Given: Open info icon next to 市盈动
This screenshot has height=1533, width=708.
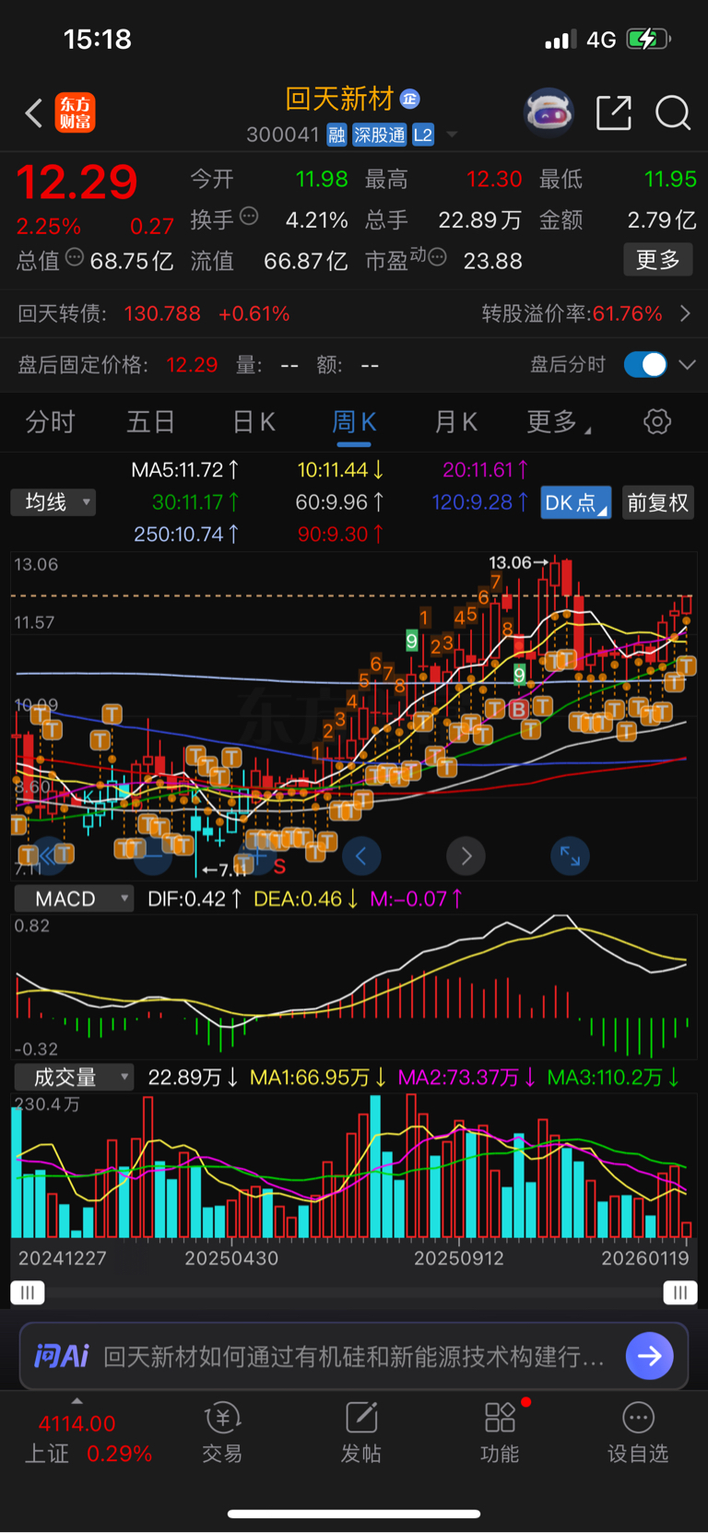Looking at the screenshot, I should [437, 257].
